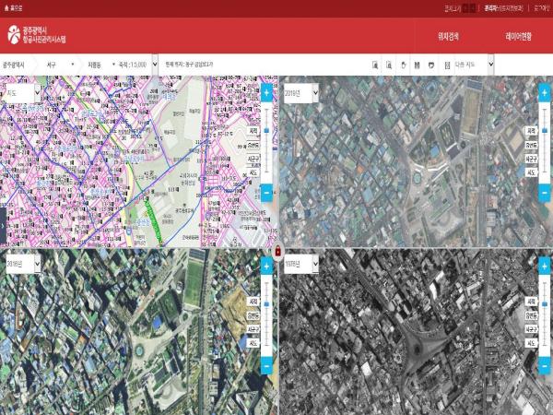Screen dimensions: 553x415
Task: Zoom in on the top-left map pane
Action: click(266, 93)
